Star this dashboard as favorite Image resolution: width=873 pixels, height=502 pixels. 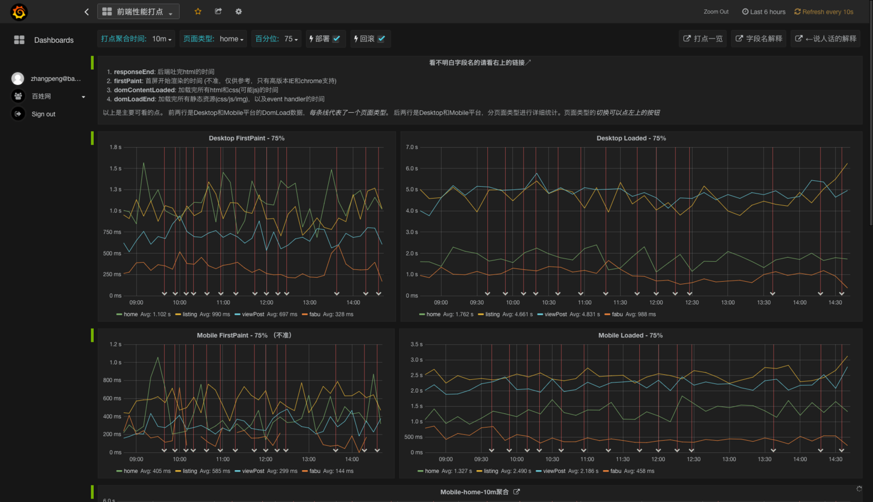click(x=198, y=12)
